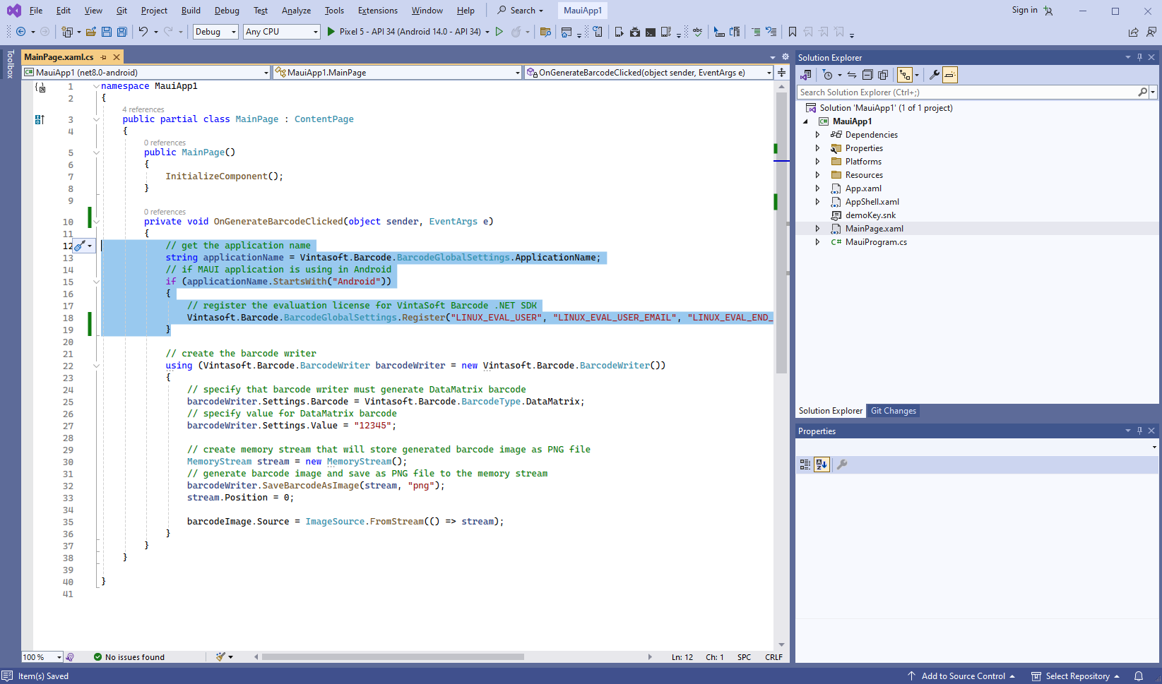Click the Categorized icon in Properties panel

[805, 464]
